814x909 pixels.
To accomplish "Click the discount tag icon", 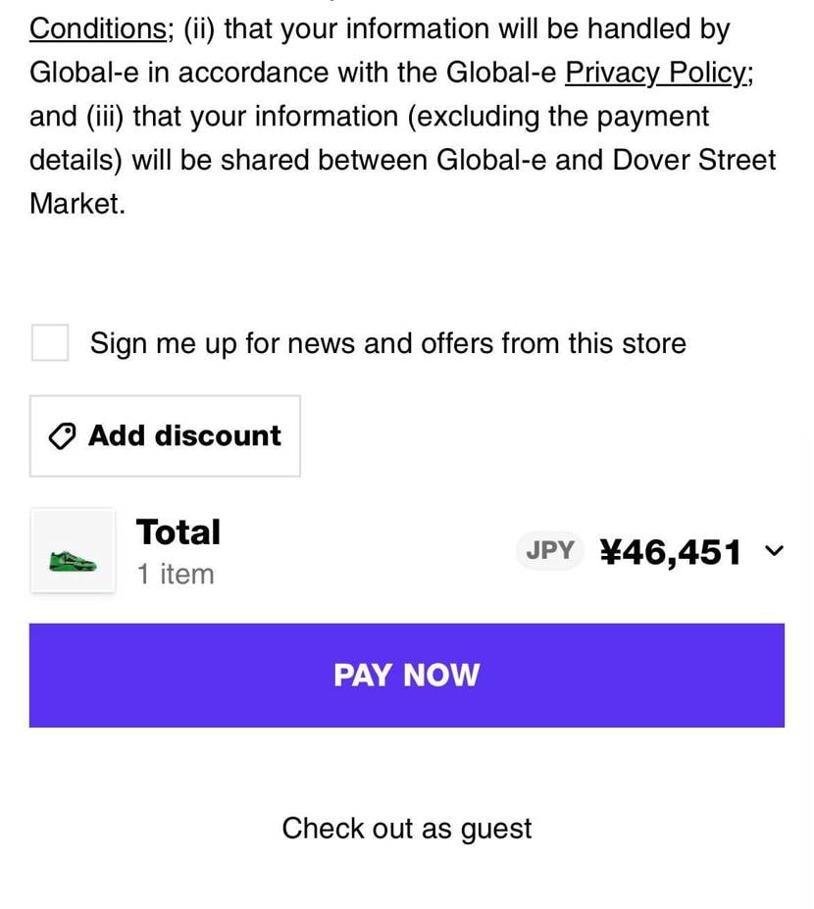I will click(x=63, y=436).
